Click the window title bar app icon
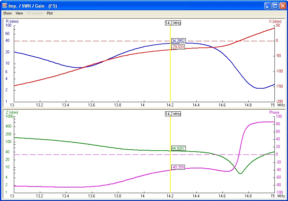 [5, 6]
